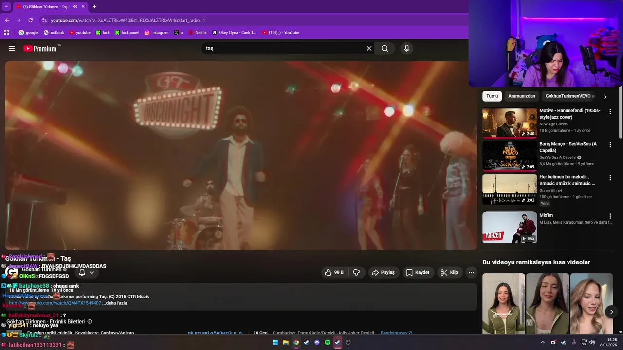The width and height of the screenshot is (623, 350).
Task: Click the youtube.com address bar URL
Action: point(128,20)
